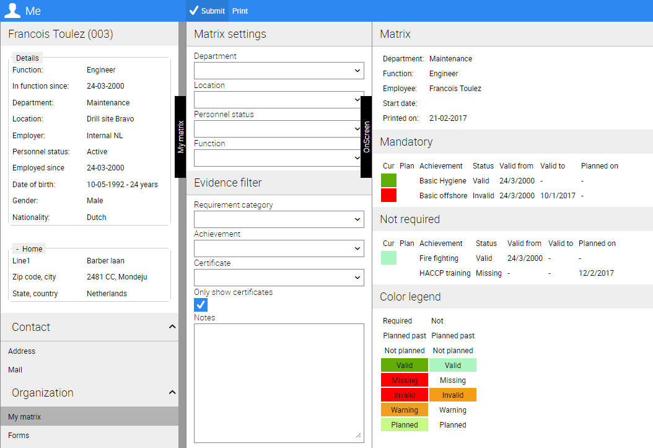Collapse the Organization section chevron
653x448 pixels.
tap(172, 393)
